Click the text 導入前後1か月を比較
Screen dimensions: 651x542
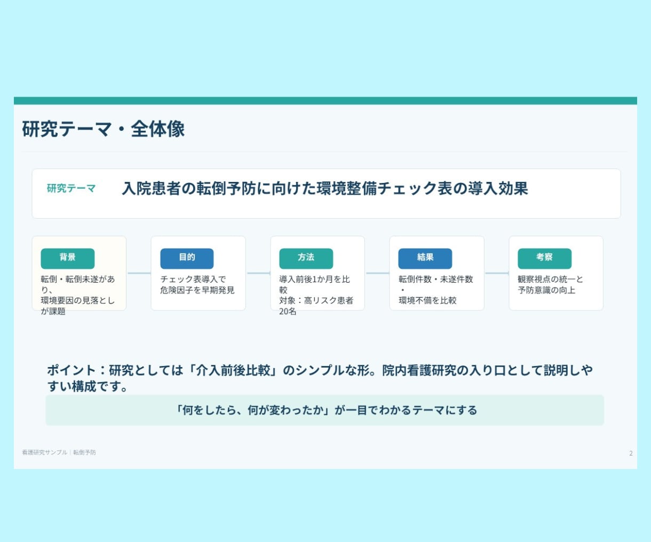(315, 284)
